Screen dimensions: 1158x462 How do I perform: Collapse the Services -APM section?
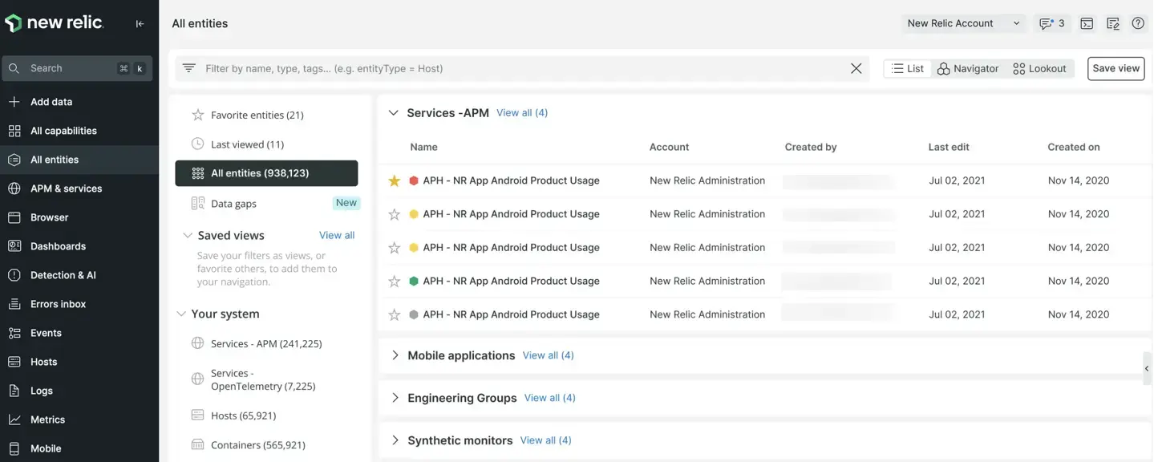(394, 113)
